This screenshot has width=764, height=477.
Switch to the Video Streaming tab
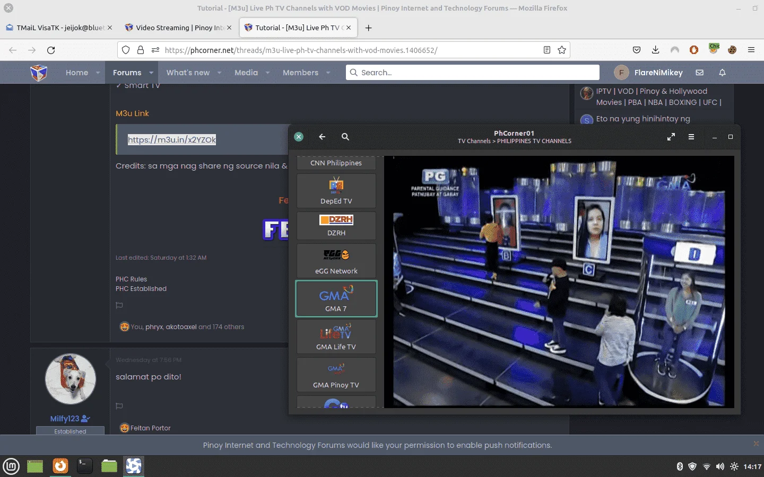[x=178, y=28]
